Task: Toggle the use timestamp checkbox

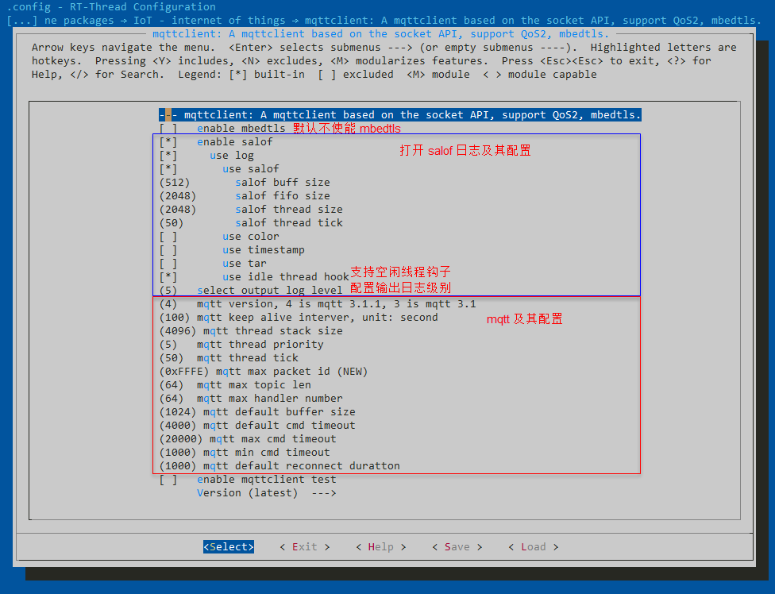Action: coord(168,250)
